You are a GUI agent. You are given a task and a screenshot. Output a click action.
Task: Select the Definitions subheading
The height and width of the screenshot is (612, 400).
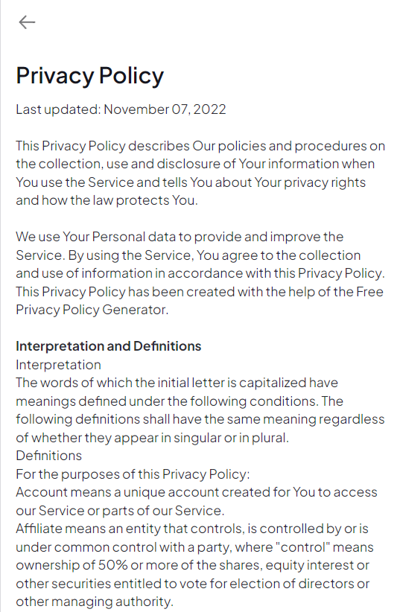(49, 456)
